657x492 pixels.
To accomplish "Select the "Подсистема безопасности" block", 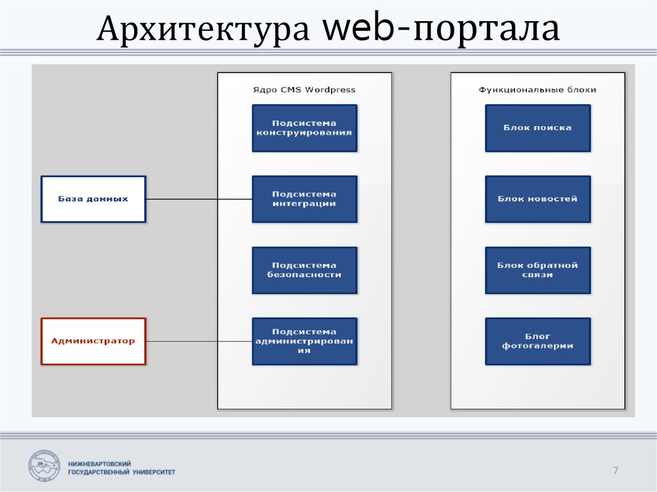I will 305,270.
